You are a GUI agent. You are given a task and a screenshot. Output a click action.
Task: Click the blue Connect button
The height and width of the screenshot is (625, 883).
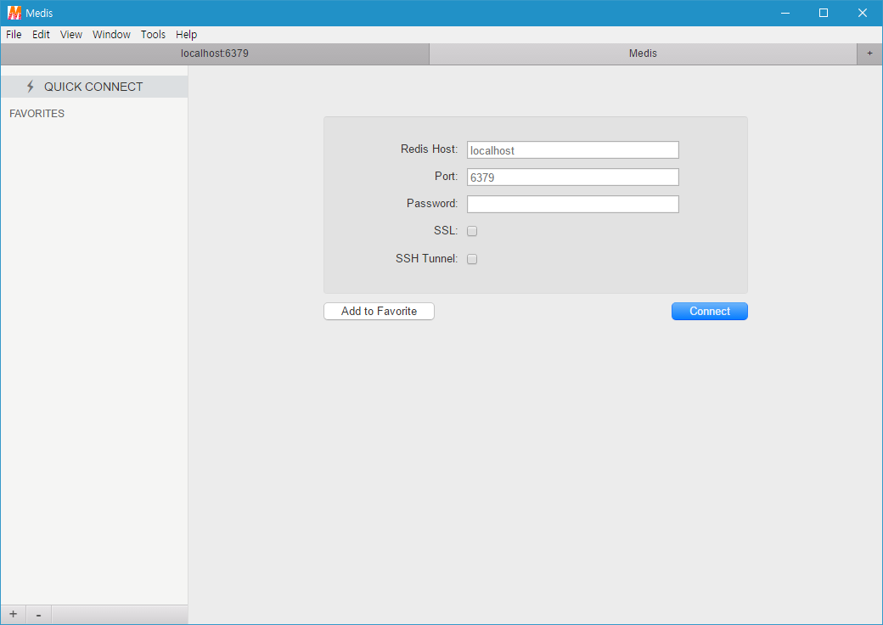pos(710,312)
